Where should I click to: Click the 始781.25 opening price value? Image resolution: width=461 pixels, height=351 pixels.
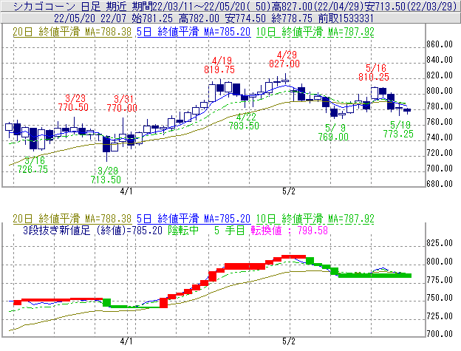(x=152, y=18)
